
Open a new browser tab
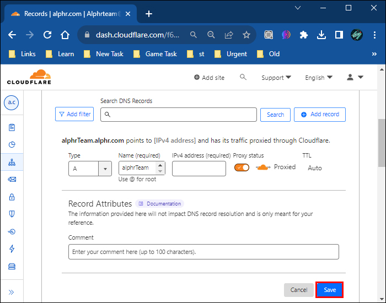coord(149,14)
